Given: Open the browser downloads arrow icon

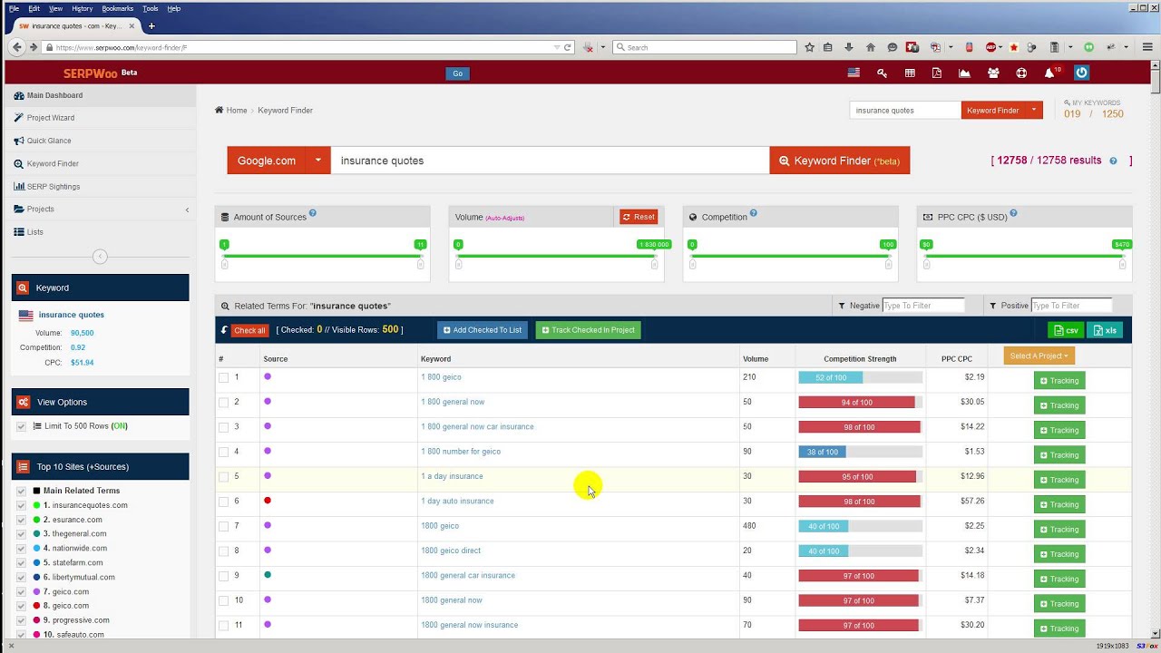Looking at the screenshot, I should pyautogui.click(x=849, y=47).
